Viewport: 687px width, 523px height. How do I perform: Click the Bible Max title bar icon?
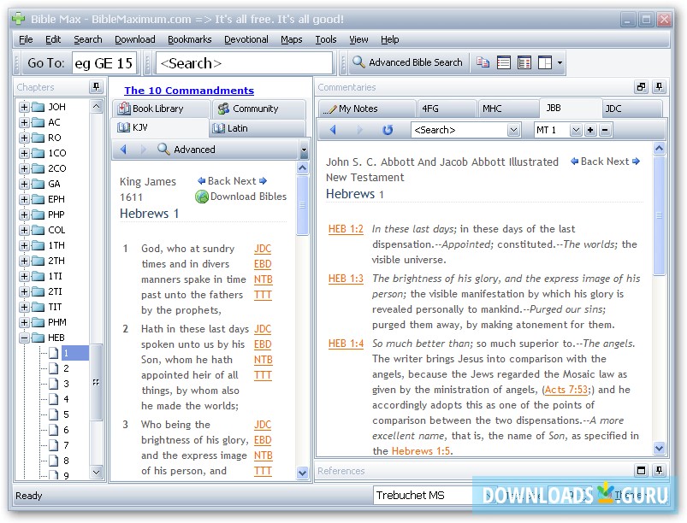19,20
